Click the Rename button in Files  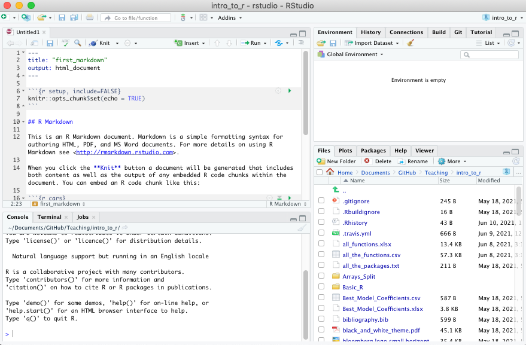click(x=413, y=161)
